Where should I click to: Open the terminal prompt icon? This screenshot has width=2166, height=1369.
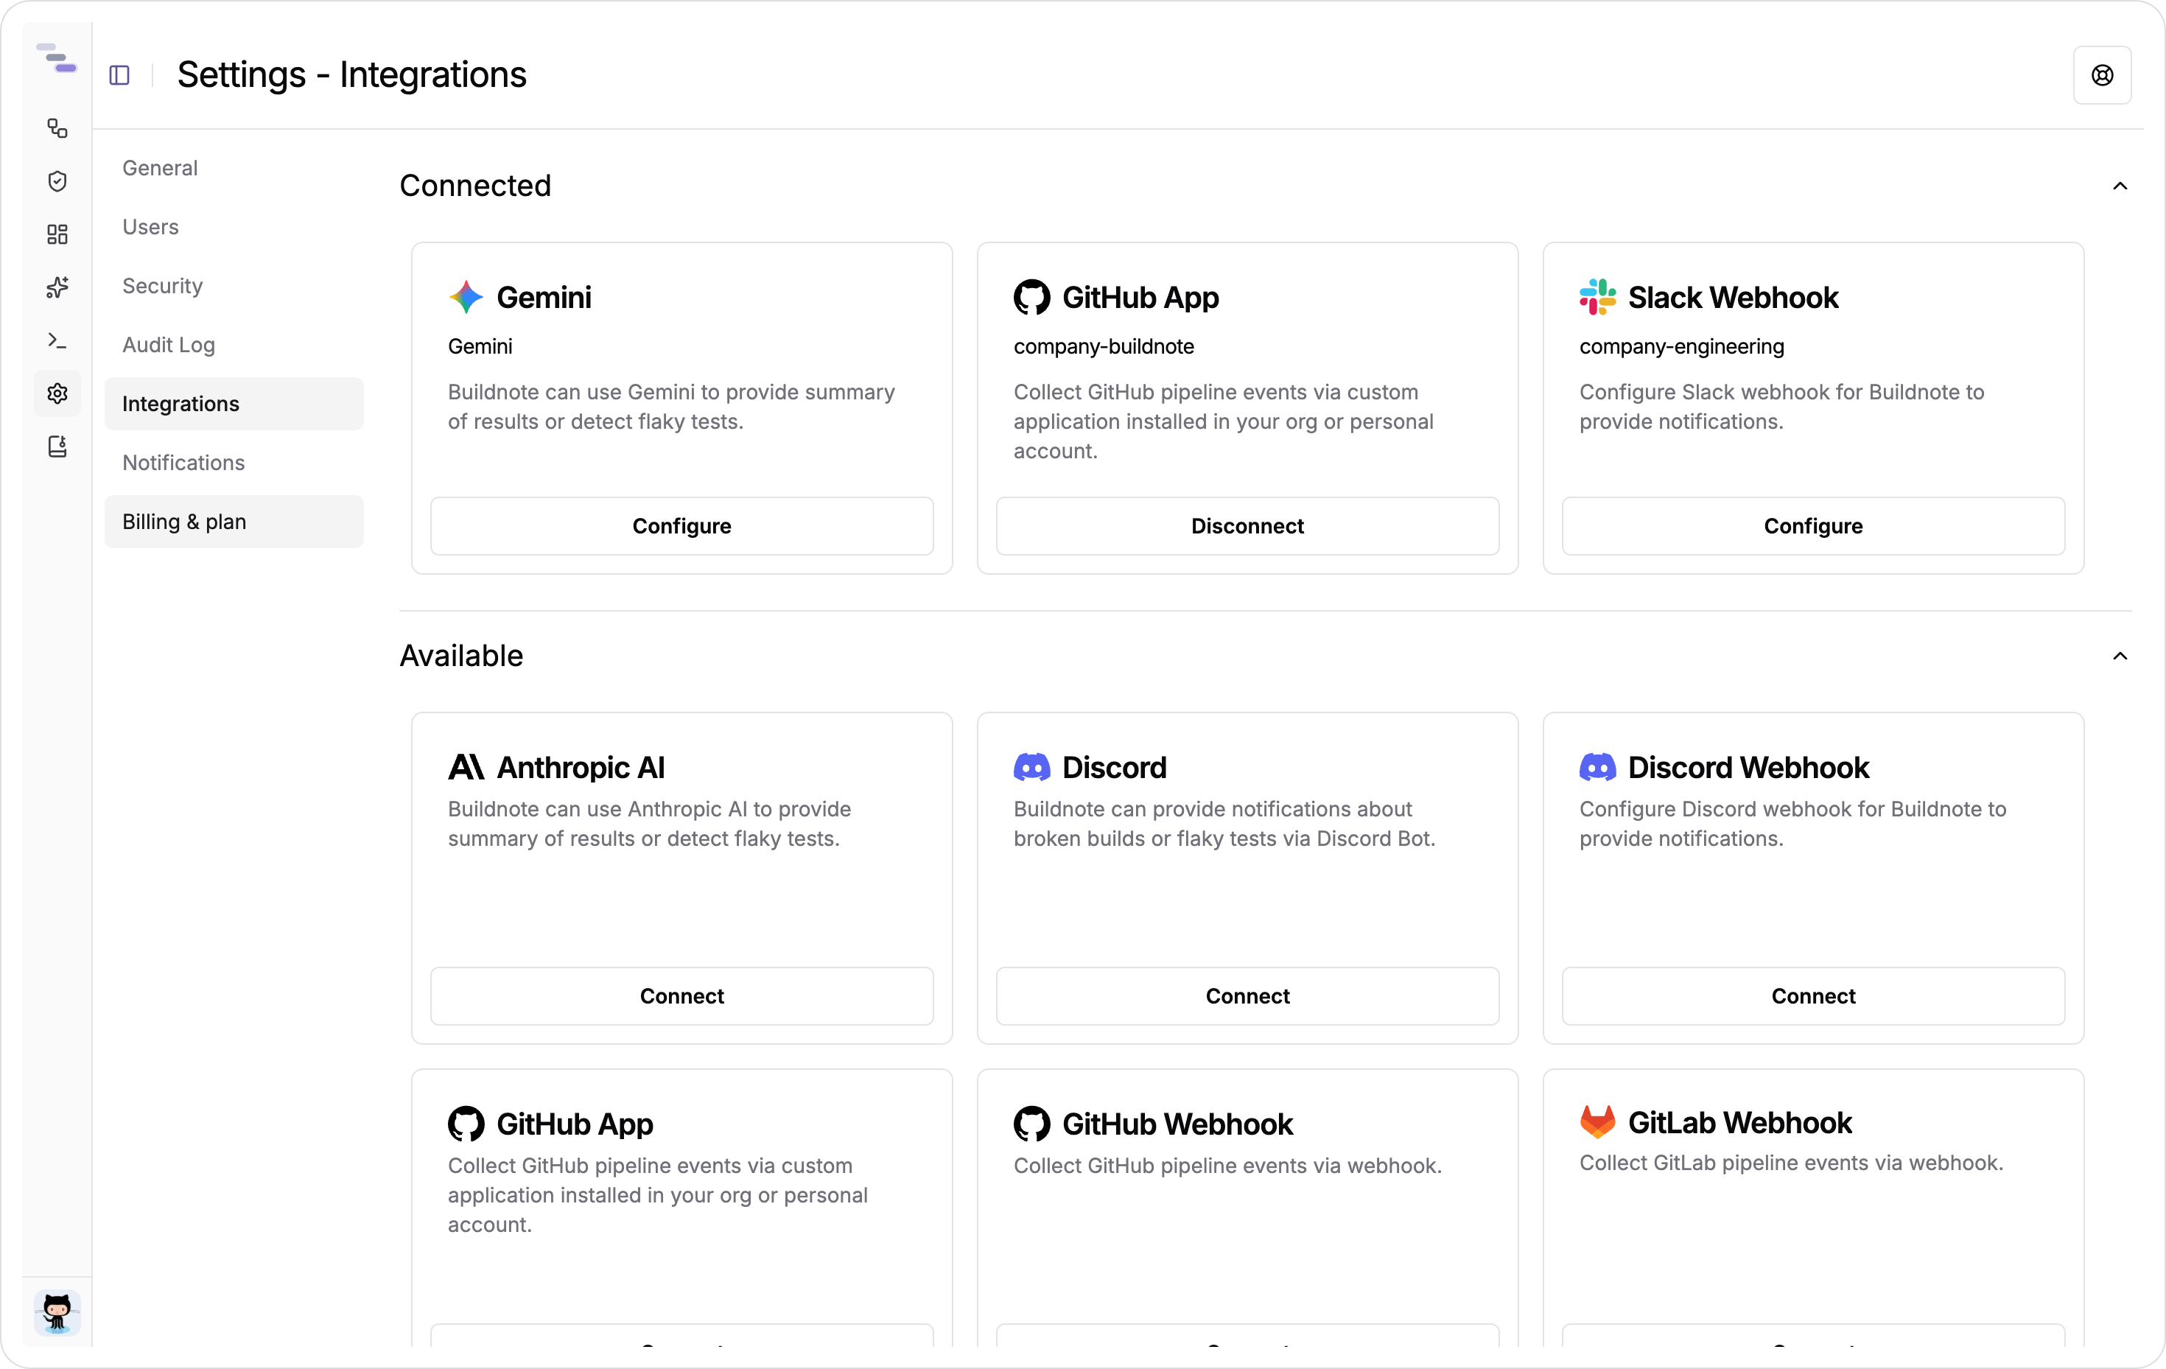57,341
